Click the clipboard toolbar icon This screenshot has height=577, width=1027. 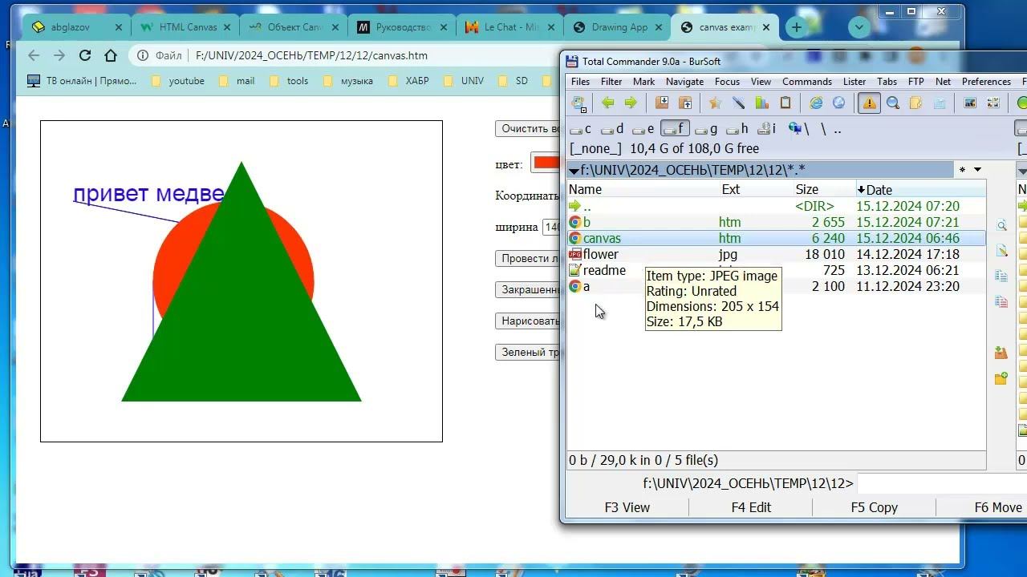tap(785, 103)
